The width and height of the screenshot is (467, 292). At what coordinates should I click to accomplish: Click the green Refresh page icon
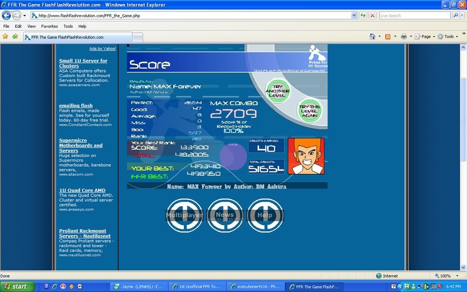tap(363, 16)
